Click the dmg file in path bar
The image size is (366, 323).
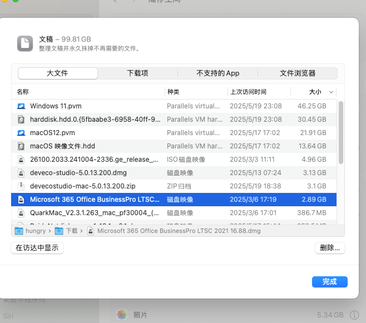pos(174,231)
